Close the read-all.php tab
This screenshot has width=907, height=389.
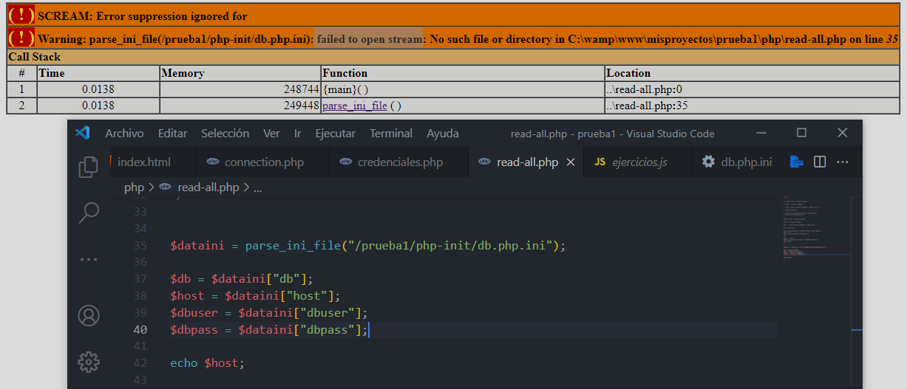(570, 162)
